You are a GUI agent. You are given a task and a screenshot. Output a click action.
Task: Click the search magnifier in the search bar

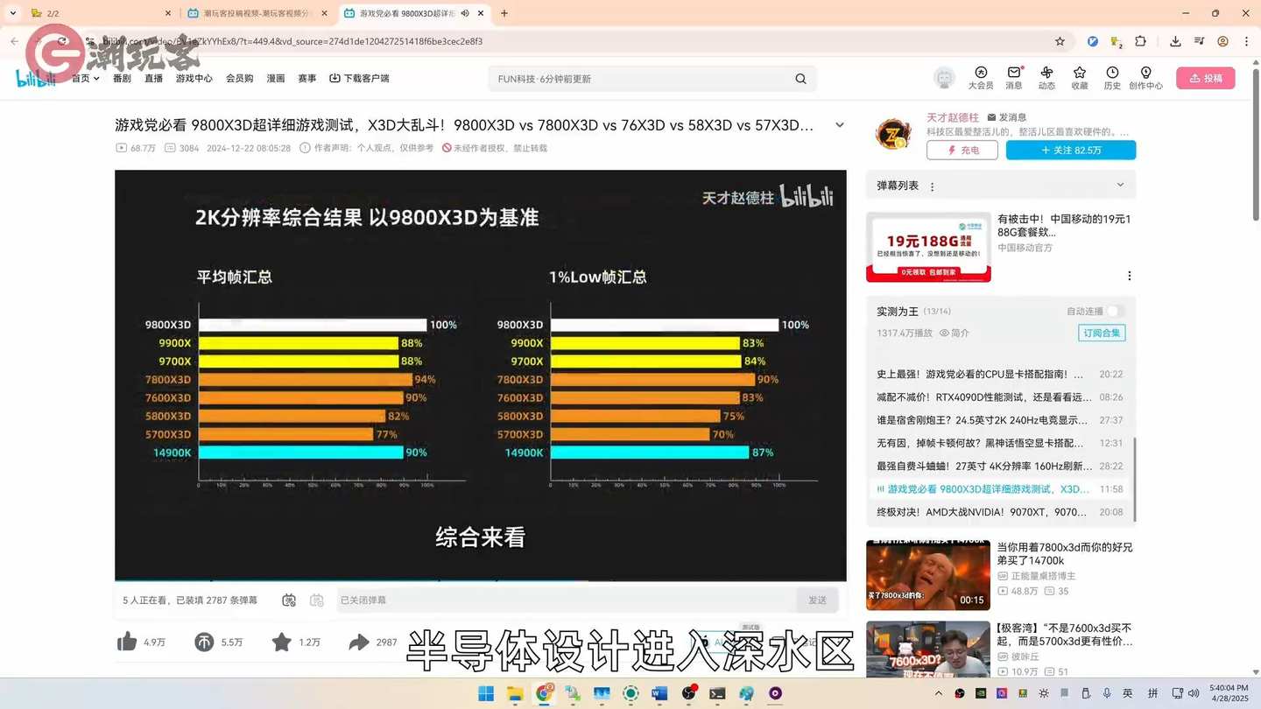coord(800,78)
